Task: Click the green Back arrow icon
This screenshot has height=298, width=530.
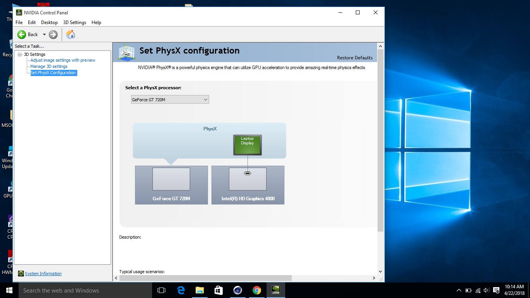Action: 22,35
